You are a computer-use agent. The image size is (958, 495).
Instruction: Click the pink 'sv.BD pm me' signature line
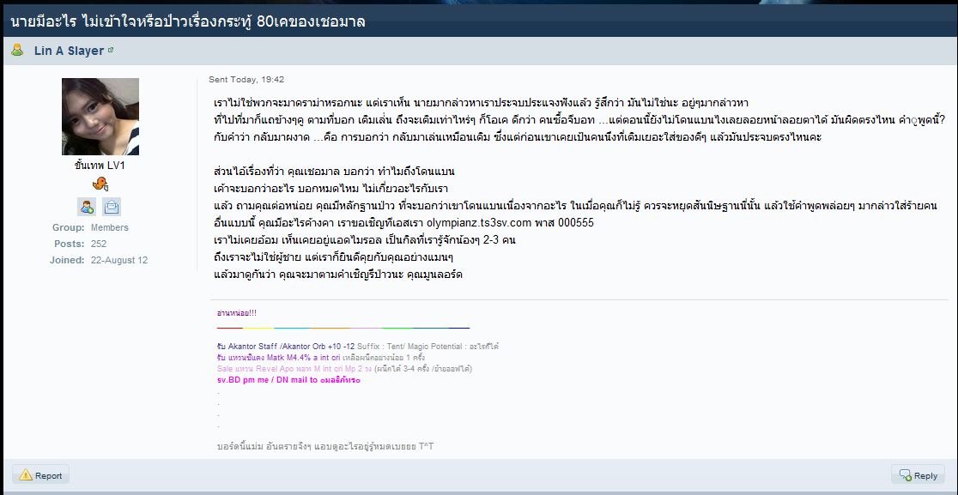click(x=288, y=380)
